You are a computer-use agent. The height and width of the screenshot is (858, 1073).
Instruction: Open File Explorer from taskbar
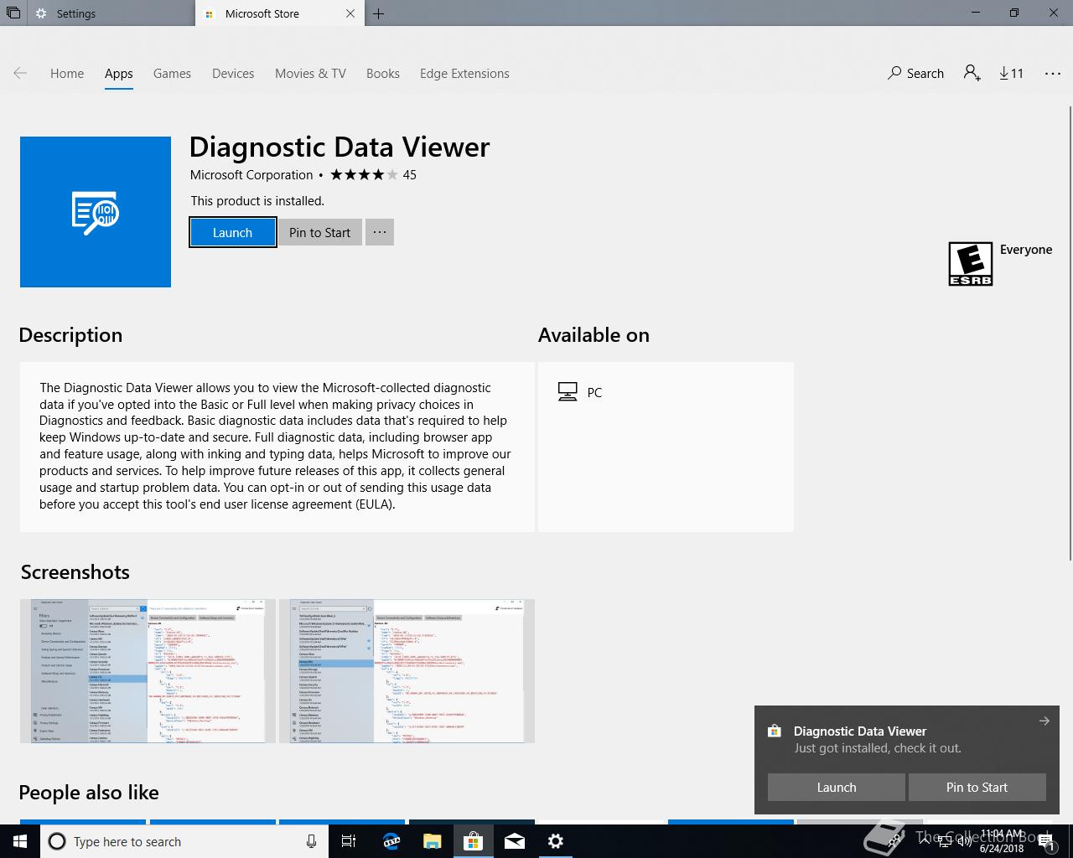tap(433, 841)
